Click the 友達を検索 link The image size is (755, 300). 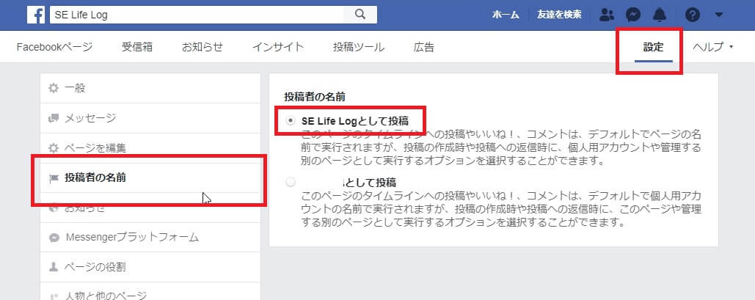coord(559,14)
